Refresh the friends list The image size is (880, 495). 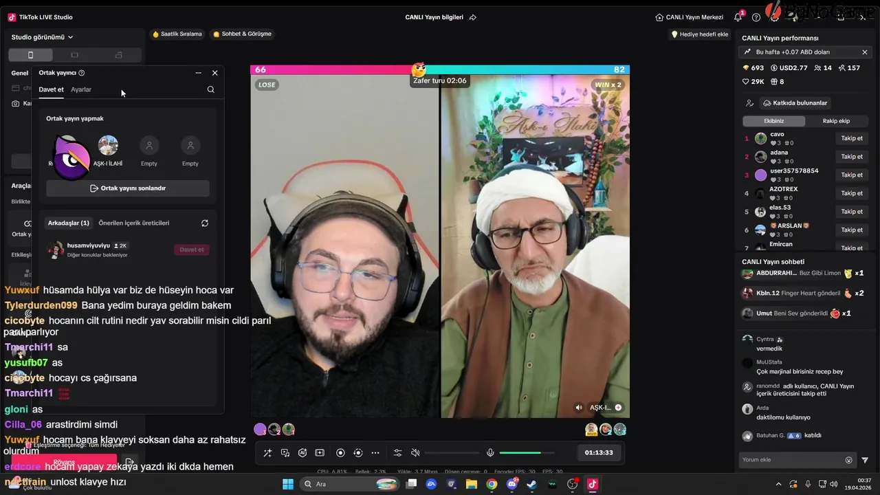(205, 223)
